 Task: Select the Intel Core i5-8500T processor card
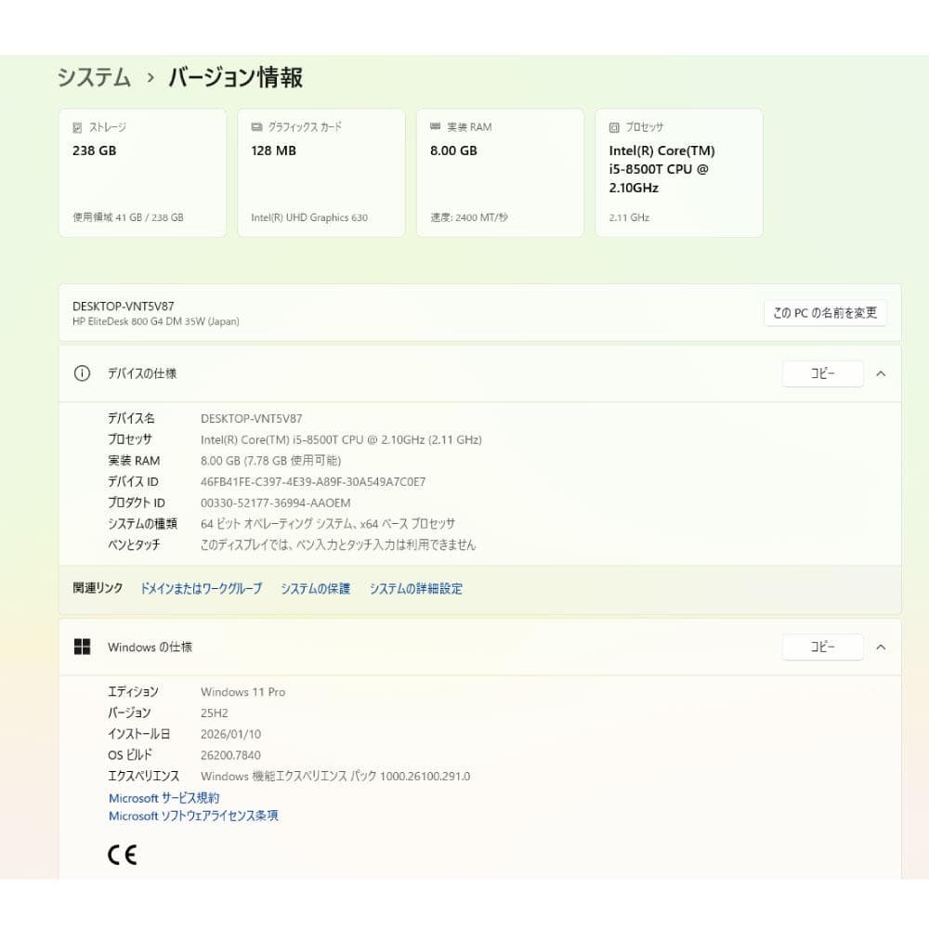point(678,172)
